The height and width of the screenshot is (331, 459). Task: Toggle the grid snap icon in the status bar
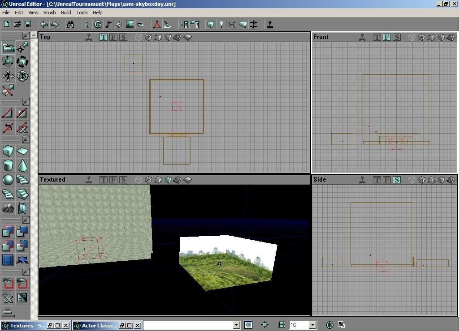pyautogui.click(x=282, y=325)
